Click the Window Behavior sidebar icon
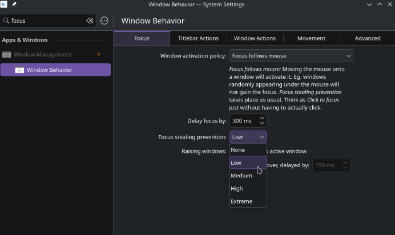The image size is (395, 235). click(x=19, y=70)
